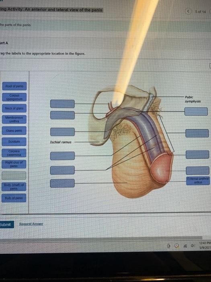Select the Corpora cavernosa label
This screenshot has height=282, width=211.
tap(14, 153)
